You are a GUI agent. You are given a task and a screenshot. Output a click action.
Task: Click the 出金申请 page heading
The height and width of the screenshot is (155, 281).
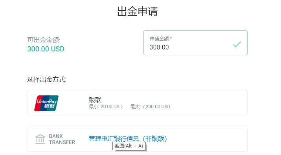(x=138, y=11)
